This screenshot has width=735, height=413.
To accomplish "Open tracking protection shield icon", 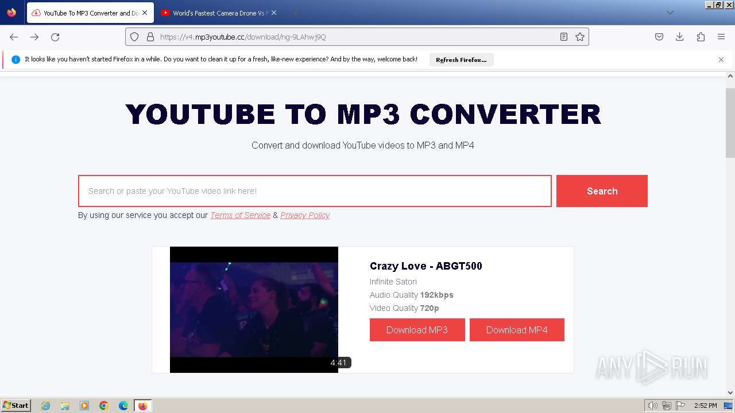I will (x=134, y=37).
